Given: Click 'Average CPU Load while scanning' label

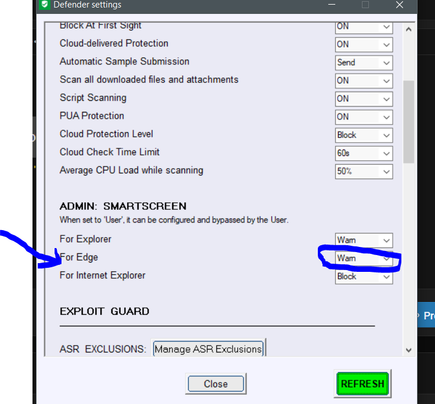Looking at the screenshot, I should [x=132, y=170].
